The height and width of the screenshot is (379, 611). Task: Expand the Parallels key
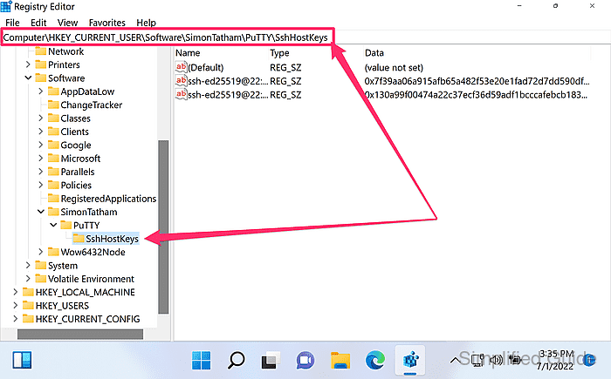pyautogui.click(x=41, y=172)
